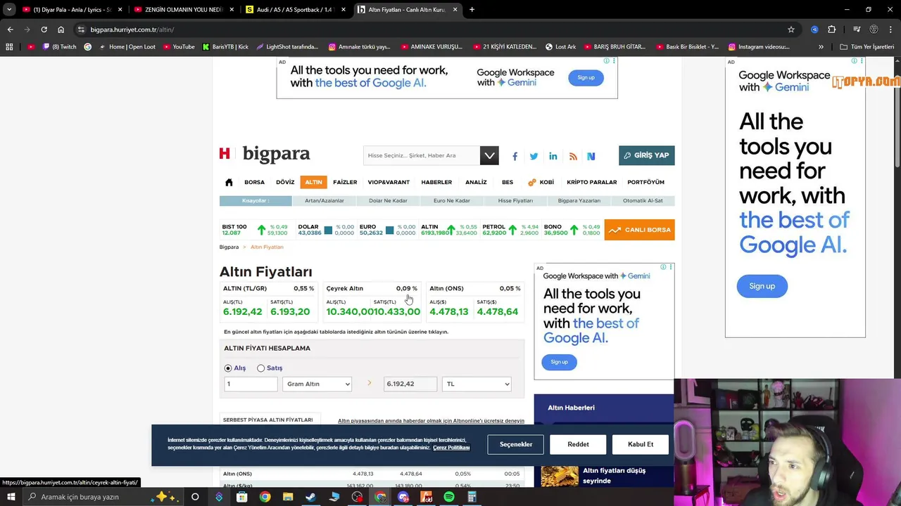Open site info icon in address bar
This screenshot has height=506, width=901.
point(81,30)
